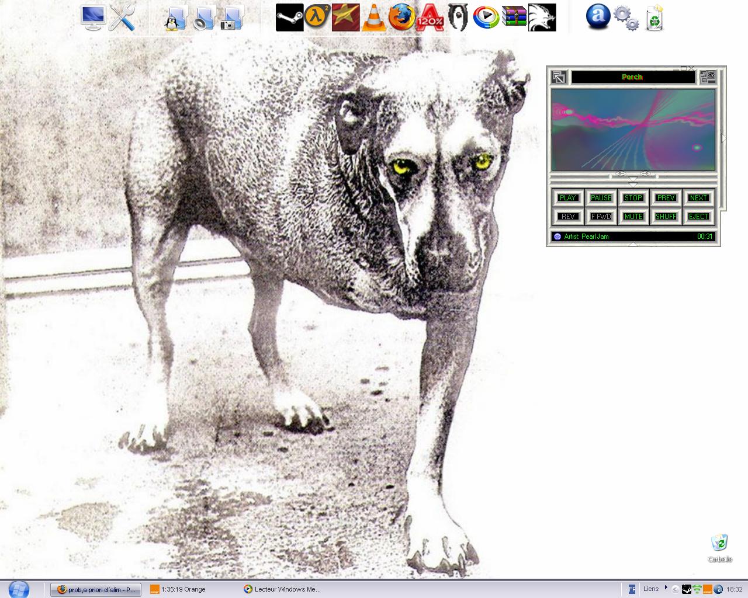Click the REV rewind button
Screen dimensions: 748x598
pos(567,217)
